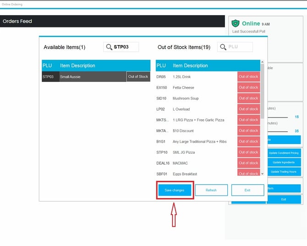Screen dimensions: 307x246
Task: Click the Item Description header in Out of Stock table
Action: (190, 65)
